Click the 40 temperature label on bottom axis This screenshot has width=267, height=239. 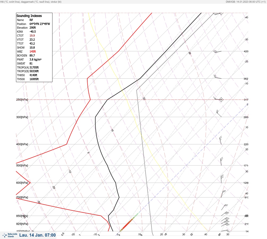[x=206, y=234]
